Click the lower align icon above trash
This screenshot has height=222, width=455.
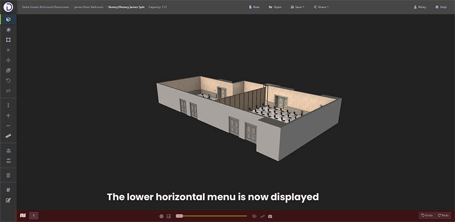coord(8,161)
